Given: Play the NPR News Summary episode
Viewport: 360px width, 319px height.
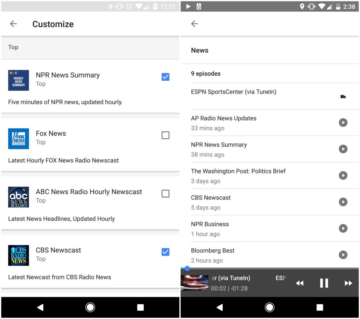Looking at the screenshot, I should pos(343,149).
